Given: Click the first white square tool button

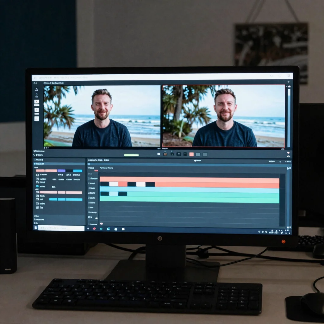Looking at the screenshot, I should [x=37, y=102].
